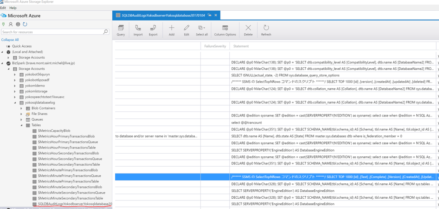The width and height of the screenshot is (439, 209).
Task: Delete the selected entity with Delete icon
Action: click(248, 30)
